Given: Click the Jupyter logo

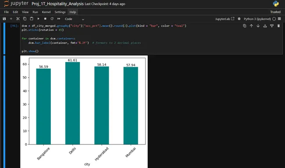Looking at the screenshot, I should click(x=16, y=3).
